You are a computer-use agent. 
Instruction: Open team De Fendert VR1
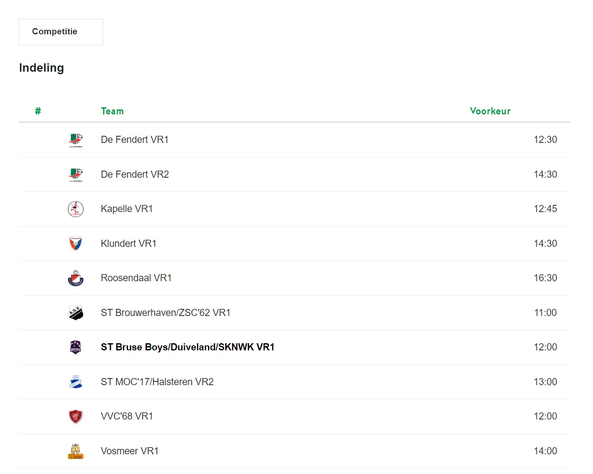coord(135,140)
